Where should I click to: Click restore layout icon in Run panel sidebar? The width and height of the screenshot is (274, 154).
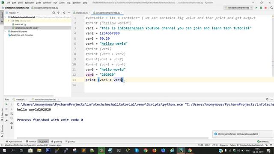(6, 115)
